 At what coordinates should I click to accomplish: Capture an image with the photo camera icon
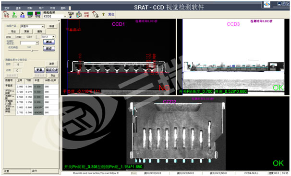click(79, 14)
